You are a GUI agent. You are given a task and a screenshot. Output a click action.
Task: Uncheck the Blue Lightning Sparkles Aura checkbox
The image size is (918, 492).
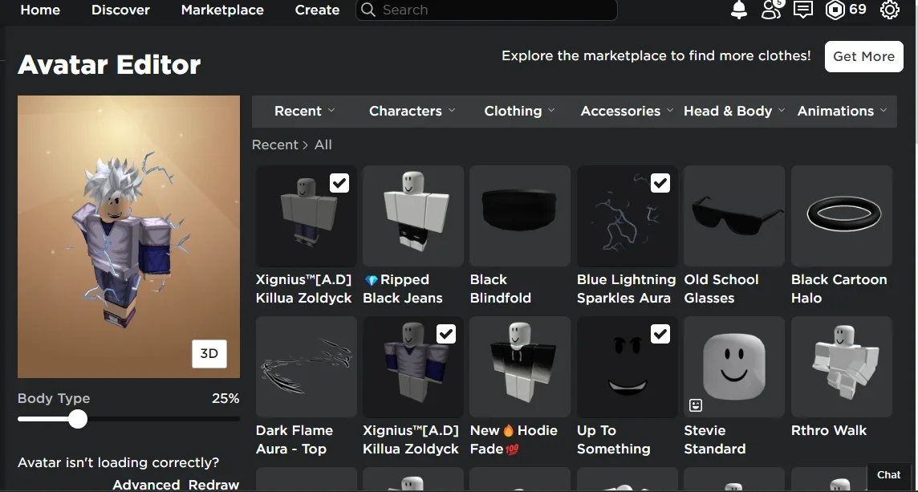point(660,183)
